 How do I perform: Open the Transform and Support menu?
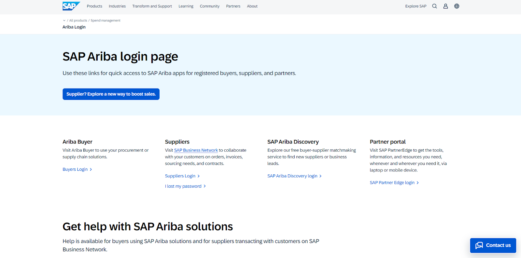point(152,6)
